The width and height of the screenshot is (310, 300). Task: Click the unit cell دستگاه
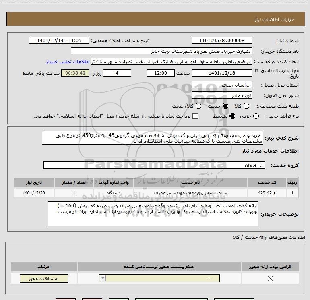(114, 193)
